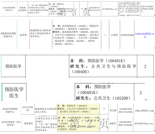
Task: Click the 教育教学 position cell
Action: click(29, 123)
